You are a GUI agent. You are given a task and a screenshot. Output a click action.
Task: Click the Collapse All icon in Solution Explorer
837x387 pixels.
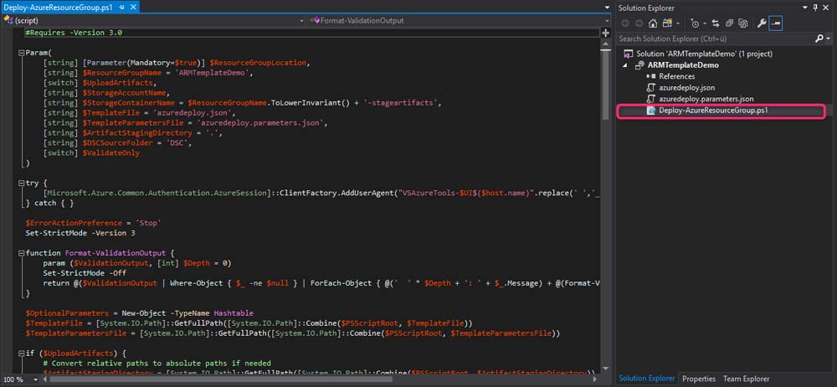[x=729, y=23]
